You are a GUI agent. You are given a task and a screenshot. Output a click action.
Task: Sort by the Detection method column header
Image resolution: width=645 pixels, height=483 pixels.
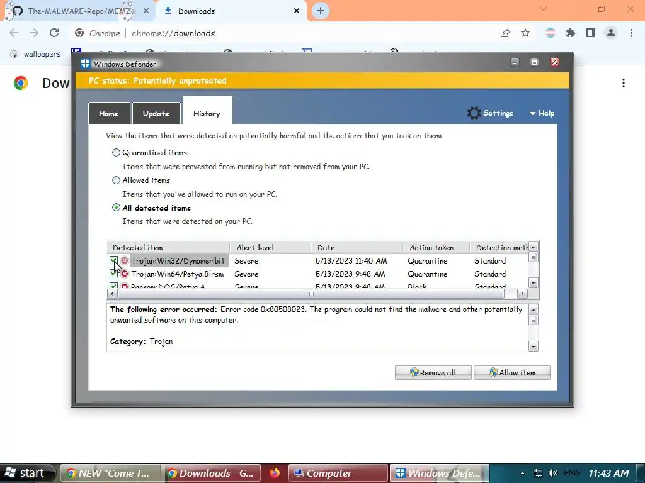(499, 247)
